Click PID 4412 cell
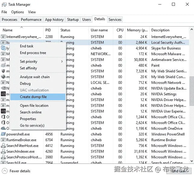 click(49, 146)
